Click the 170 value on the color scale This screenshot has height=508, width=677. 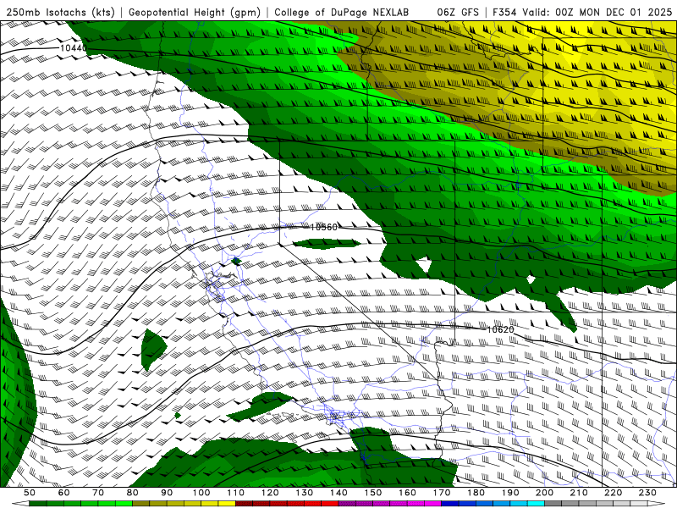pos(442,493)
